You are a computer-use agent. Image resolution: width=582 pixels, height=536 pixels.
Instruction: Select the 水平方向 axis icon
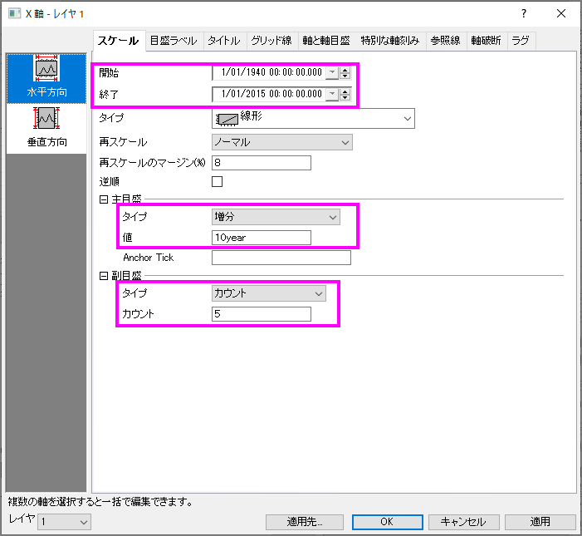pos(46,78)
